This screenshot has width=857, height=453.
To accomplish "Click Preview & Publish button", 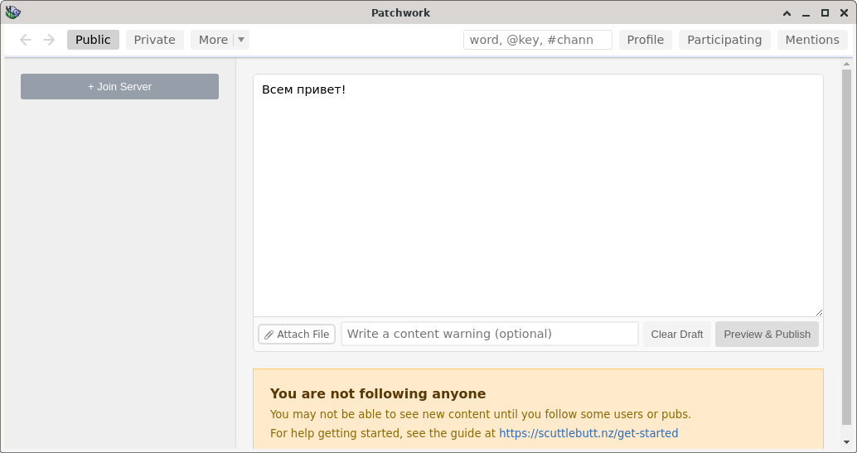I will coord(767,335).
